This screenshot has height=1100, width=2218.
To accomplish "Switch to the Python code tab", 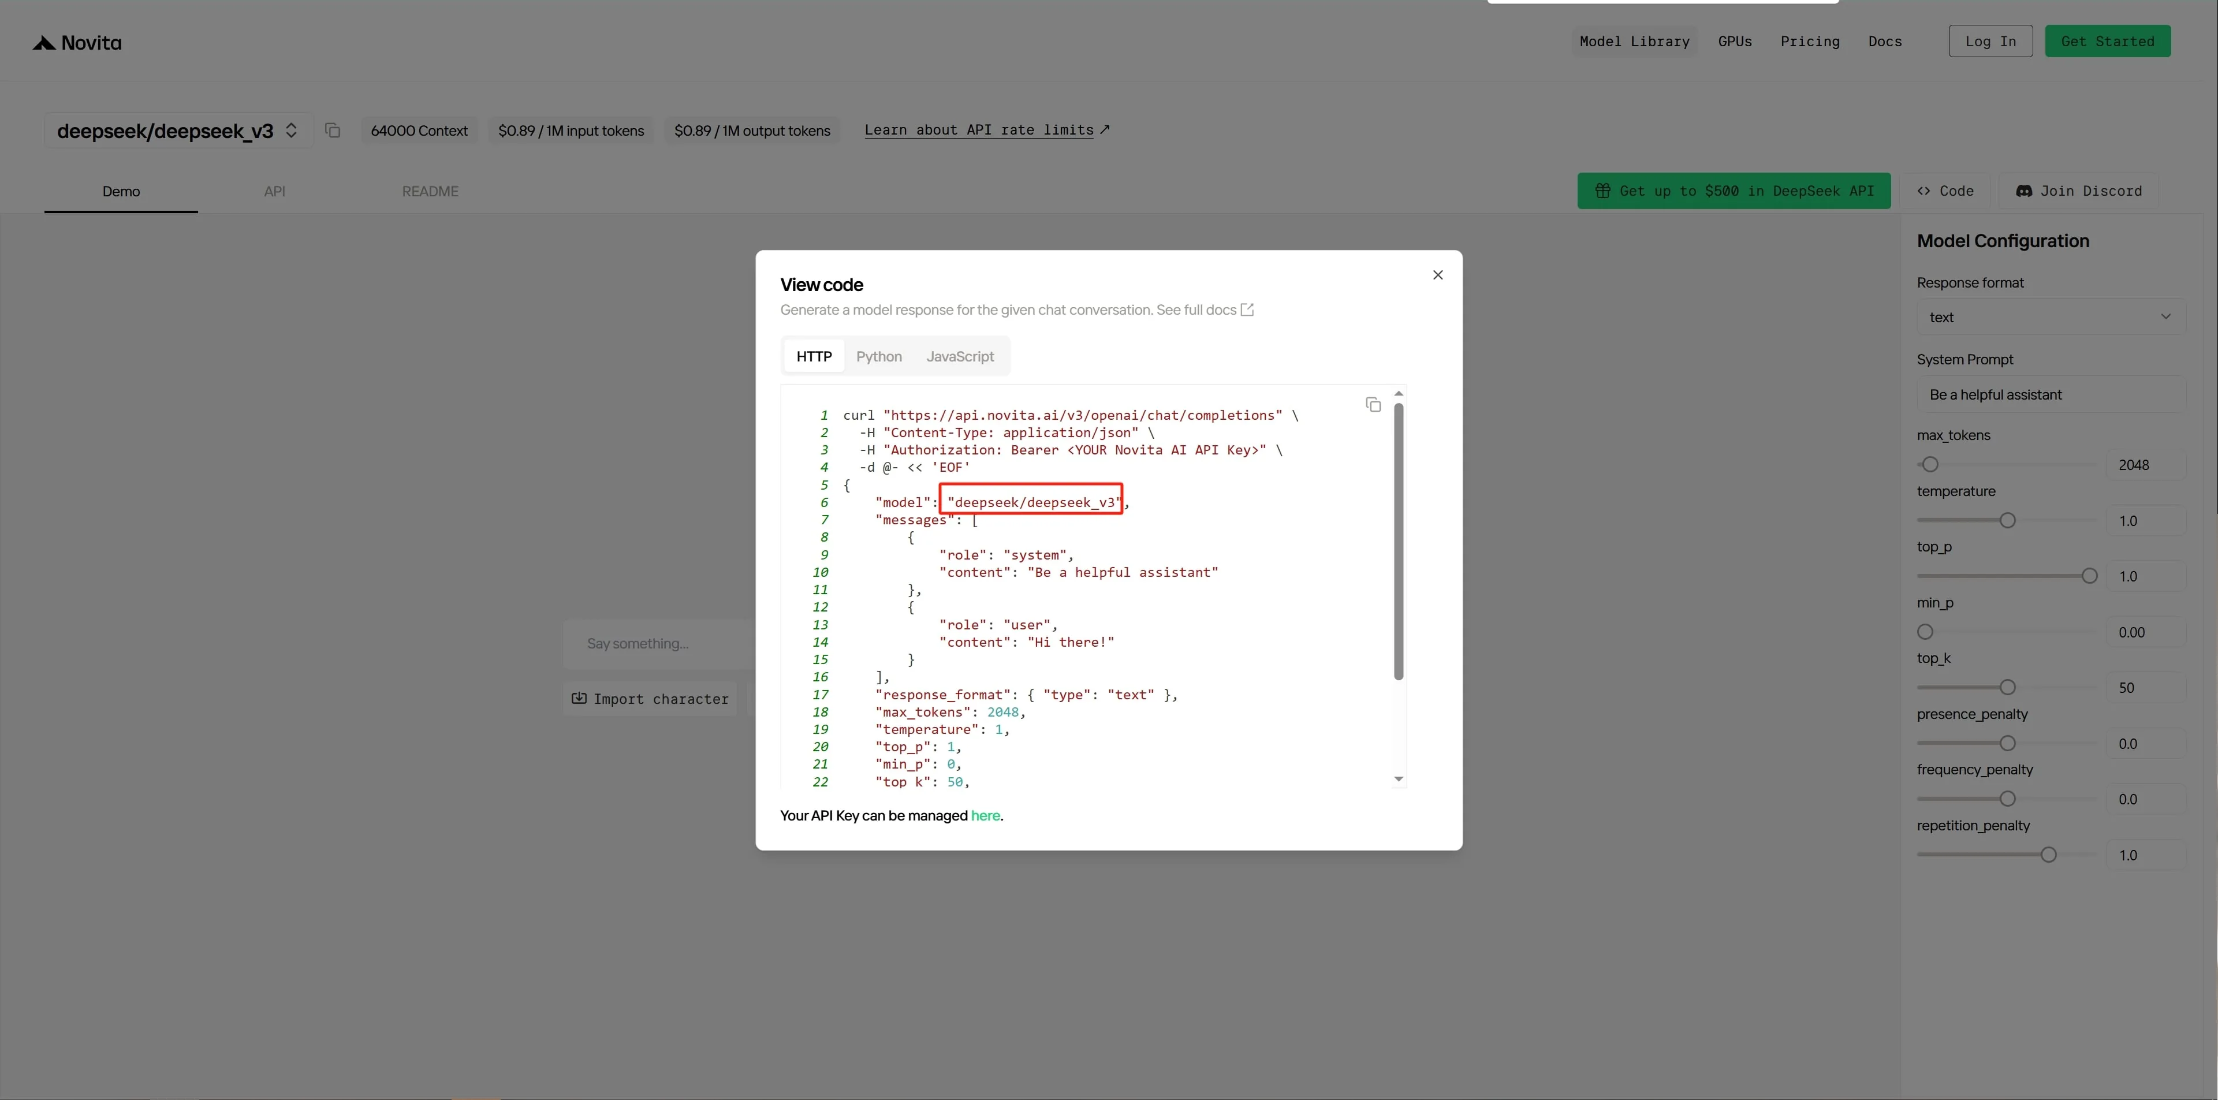I will click(878, 356).
